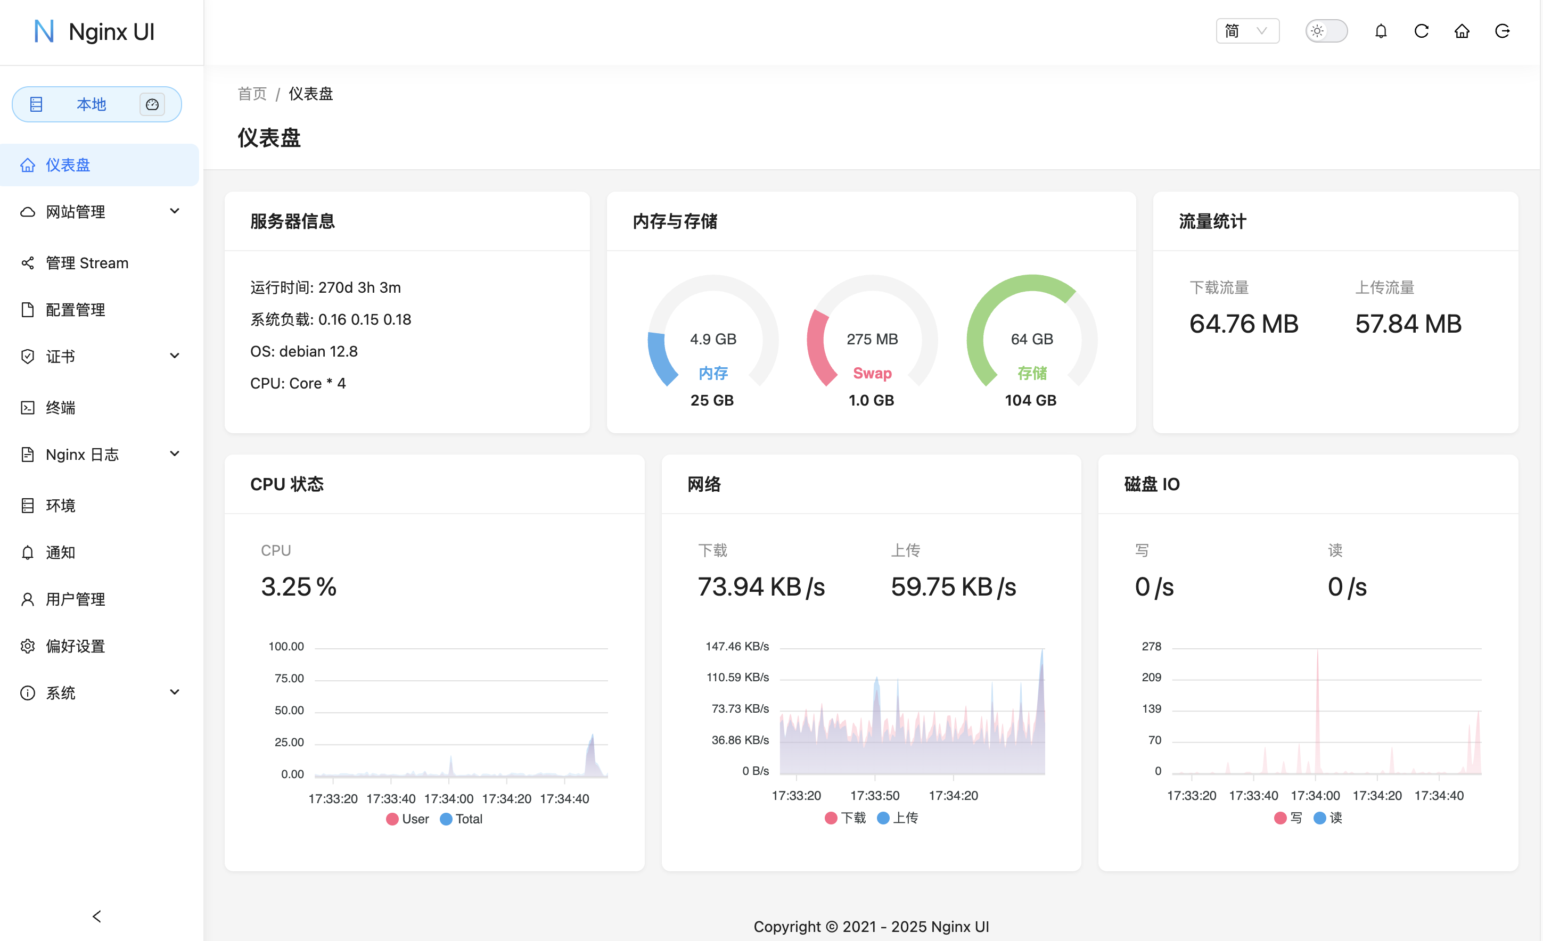
Task: Click the shield icon beside 证书
Action: 28,357
